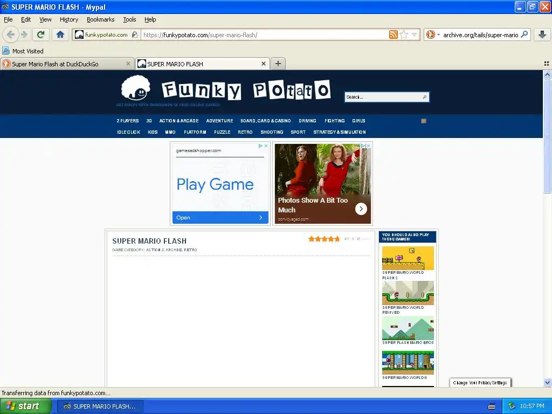Click the Forward navigation arrow
The width and height of the screenshot is (552, 414).
click(x=24, y=34)
